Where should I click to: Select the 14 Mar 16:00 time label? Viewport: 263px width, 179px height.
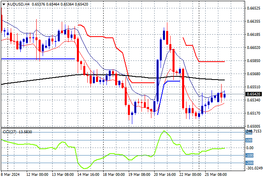point(88,174)
